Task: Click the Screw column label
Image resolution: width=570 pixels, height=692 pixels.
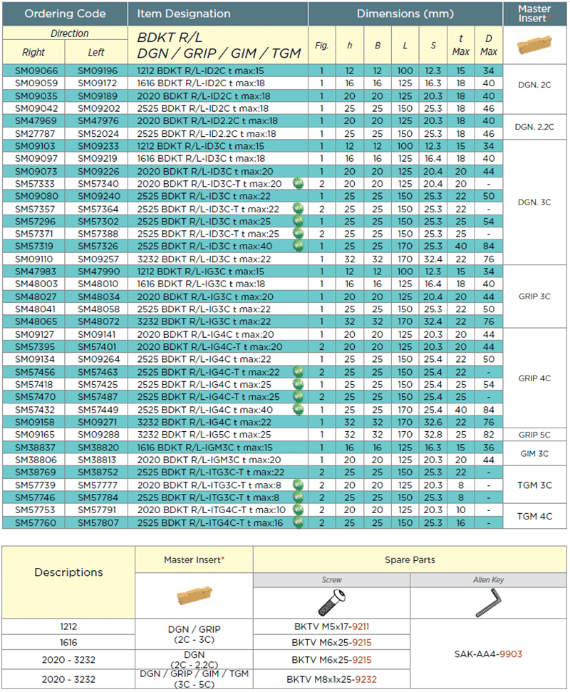Action: [332, 580]
